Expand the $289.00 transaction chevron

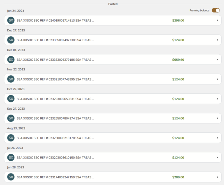tap(217, 177)
